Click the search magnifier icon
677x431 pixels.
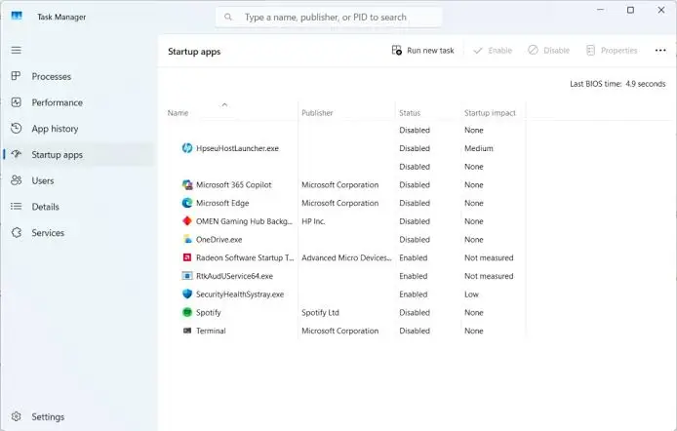tap(228, 17)
